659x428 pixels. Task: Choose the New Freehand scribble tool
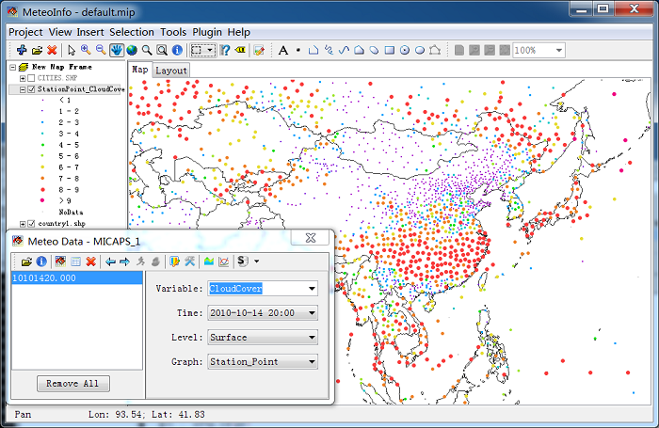coord(329,51)
